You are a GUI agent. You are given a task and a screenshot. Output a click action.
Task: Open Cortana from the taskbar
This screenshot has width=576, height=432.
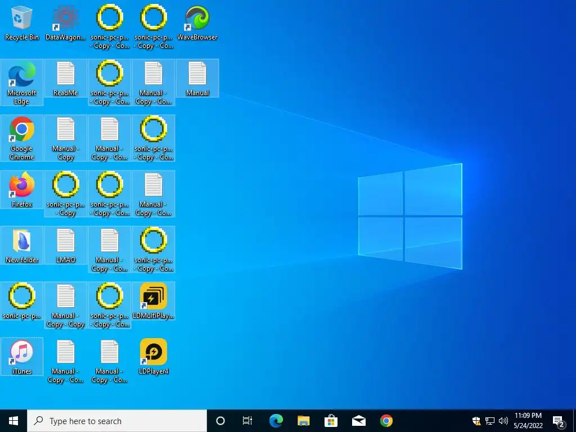tap(220, 421)
